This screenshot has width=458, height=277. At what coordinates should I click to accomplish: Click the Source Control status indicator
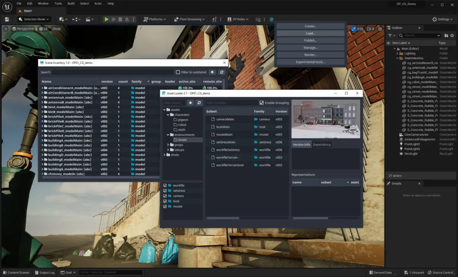(441, 272)
